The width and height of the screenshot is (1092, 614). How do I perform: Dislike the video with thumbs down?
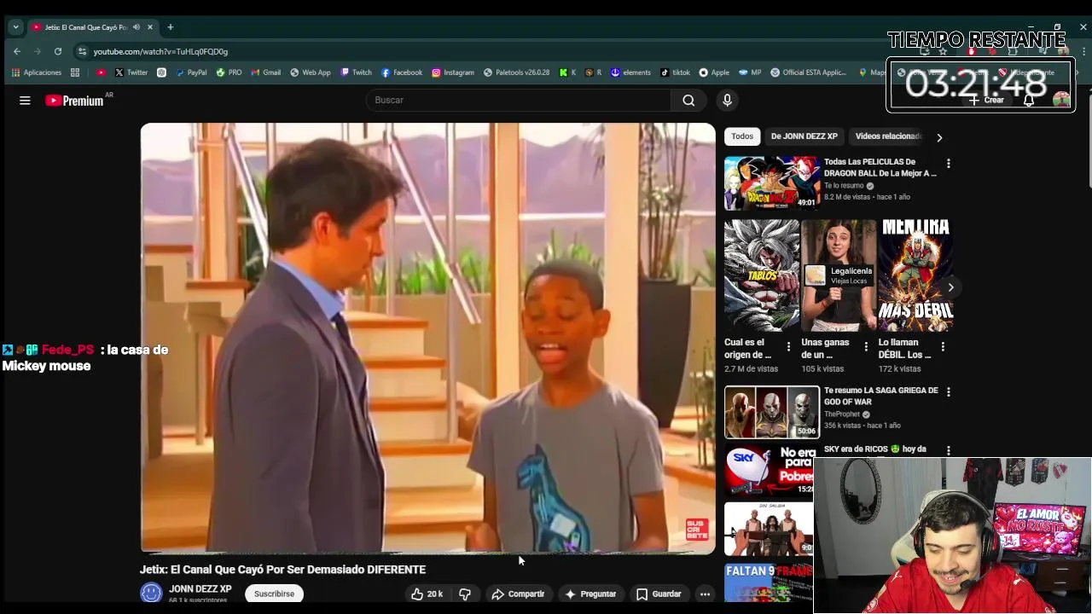(465, 594)
